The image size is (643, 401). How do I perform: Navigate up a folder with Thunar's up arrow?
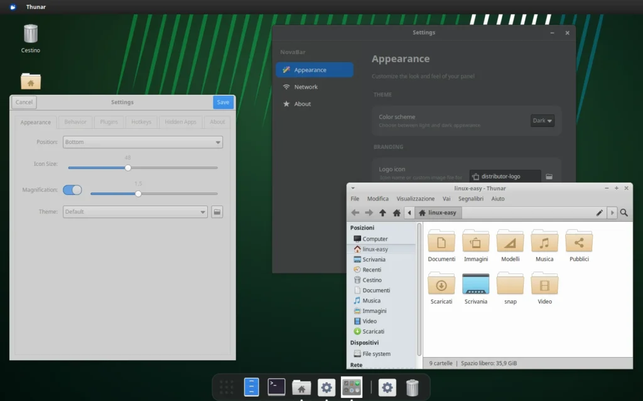383,213
